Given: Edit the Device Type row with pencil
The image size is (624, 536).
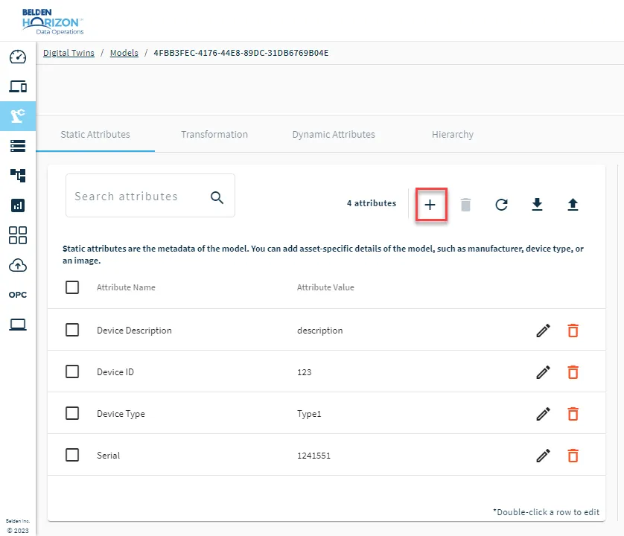Looking at the screenshot, I should pos(544,414).
